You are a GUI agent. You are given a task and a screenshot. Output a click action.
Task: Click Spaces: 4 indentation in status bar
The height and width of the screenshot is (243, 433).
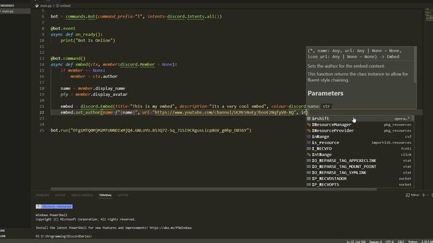375,242
